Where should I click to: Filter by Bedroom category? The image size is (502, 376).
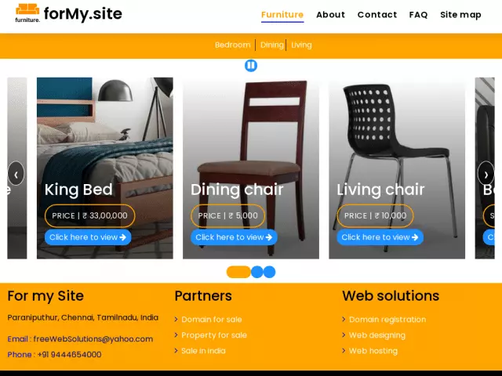[233, 45]
